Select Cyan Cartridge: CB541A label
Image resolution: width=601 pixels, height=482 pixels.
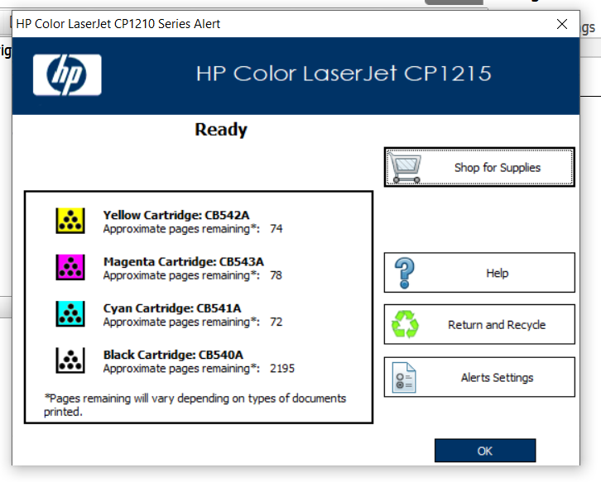172,308
